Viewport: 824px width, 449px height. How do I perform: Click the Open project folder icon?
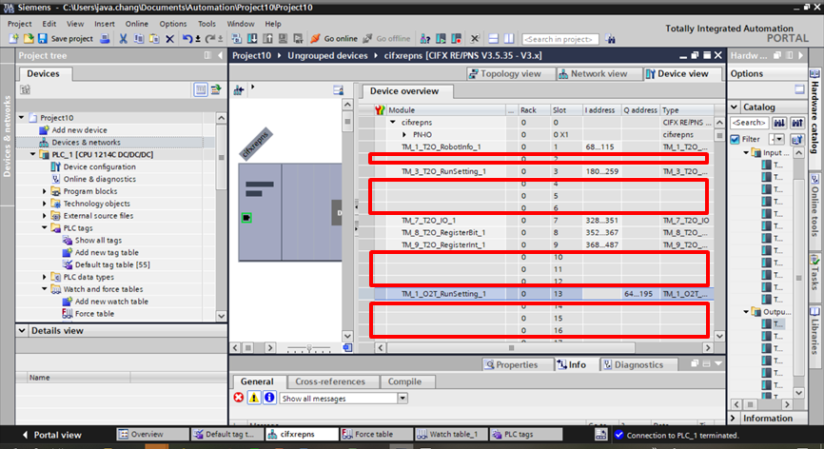[x=29, y=38]
